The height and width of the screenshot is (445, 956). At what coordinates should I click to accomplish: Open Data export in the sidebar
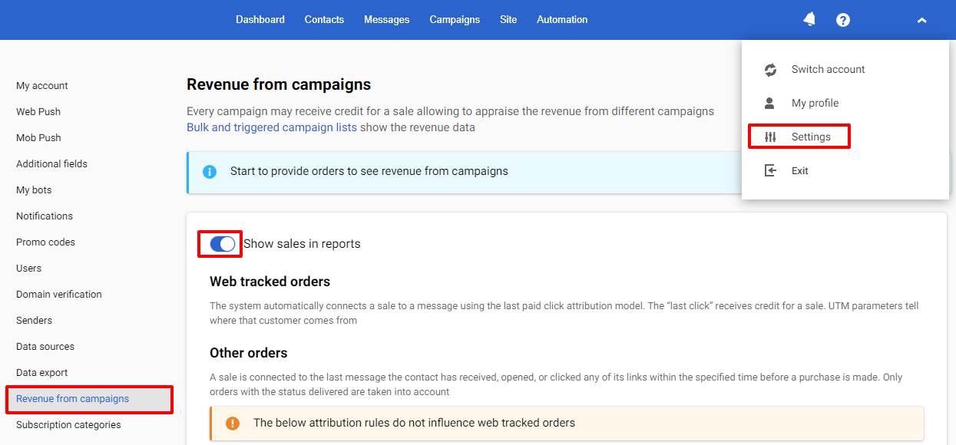point(42,373)
